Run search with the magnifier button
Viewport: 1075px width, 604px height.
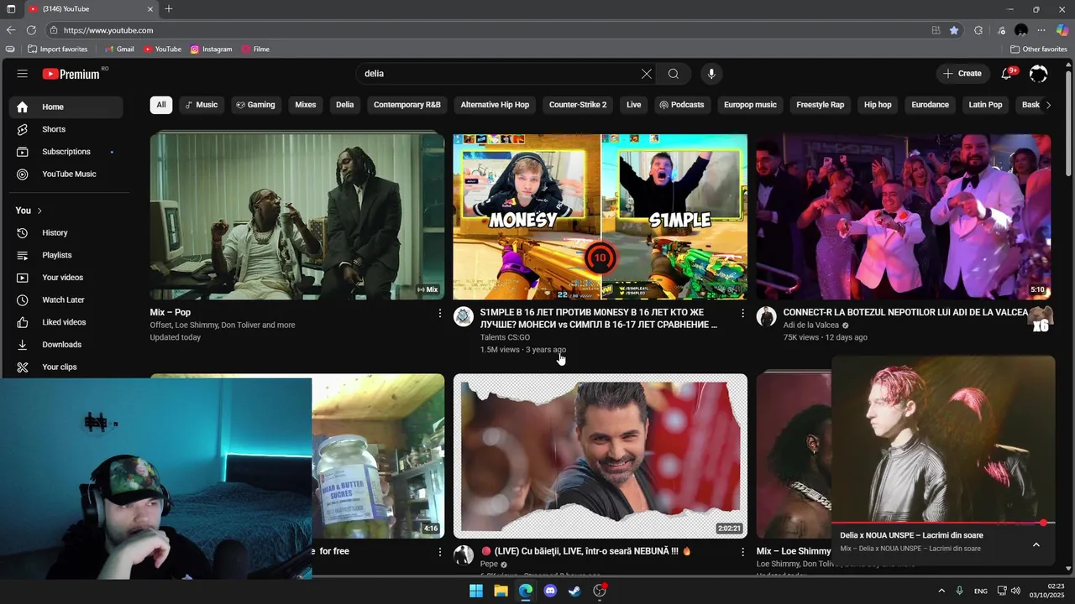(x=674, y=74)
